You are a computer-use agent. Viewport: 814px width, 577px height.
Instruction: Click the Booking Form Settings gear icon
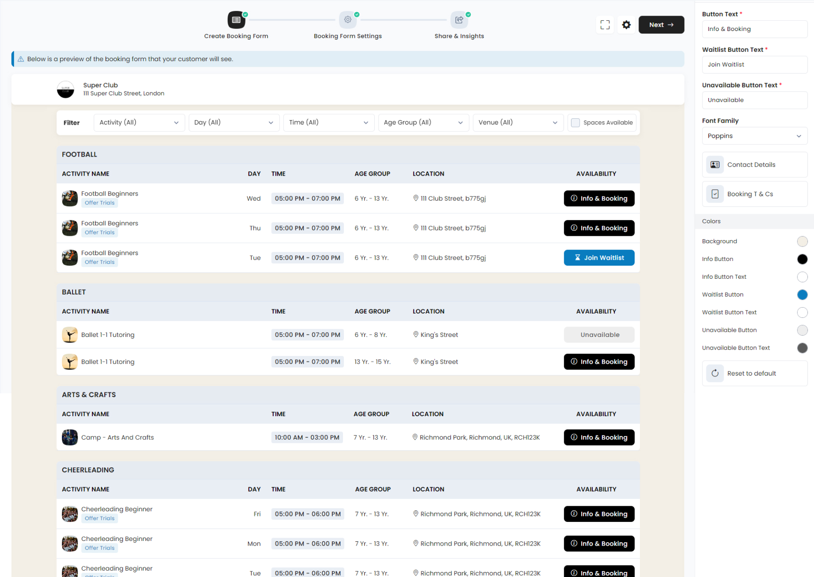pyautogui.click(x=347, y=20)
